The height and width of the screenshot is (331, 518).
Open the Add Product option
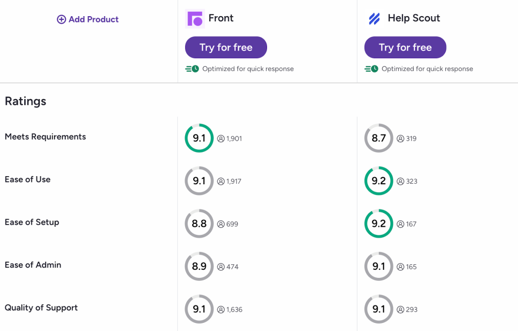tap(87, 19)
